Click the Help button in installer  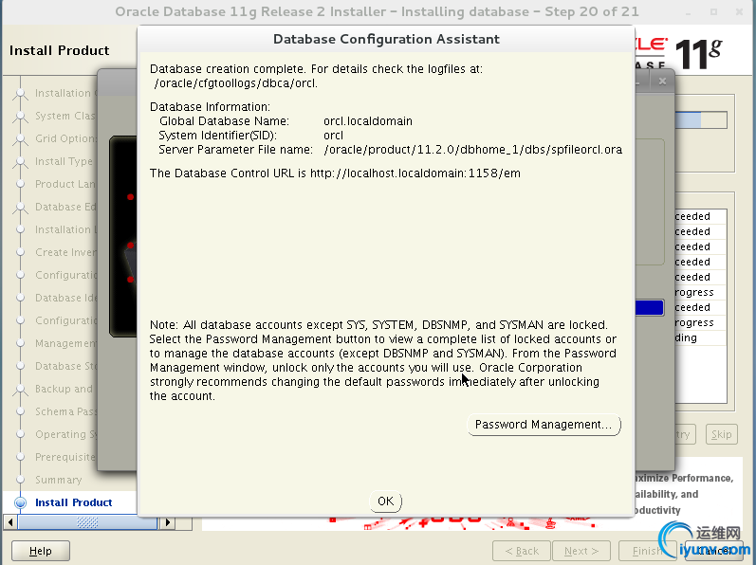coord(41,551)
